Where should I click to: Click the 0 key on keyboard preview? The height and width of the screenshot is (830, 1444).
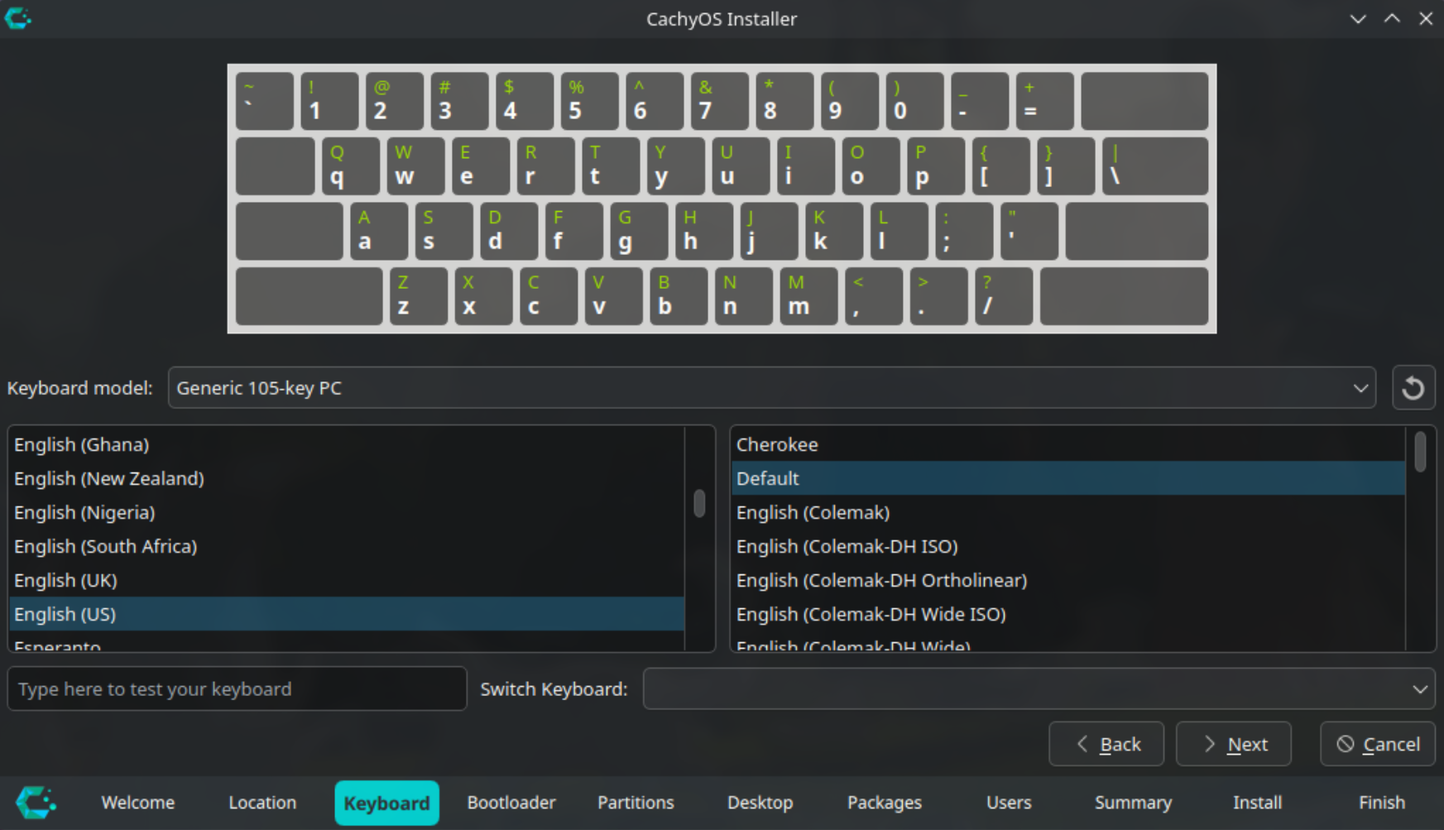(915, 101)
